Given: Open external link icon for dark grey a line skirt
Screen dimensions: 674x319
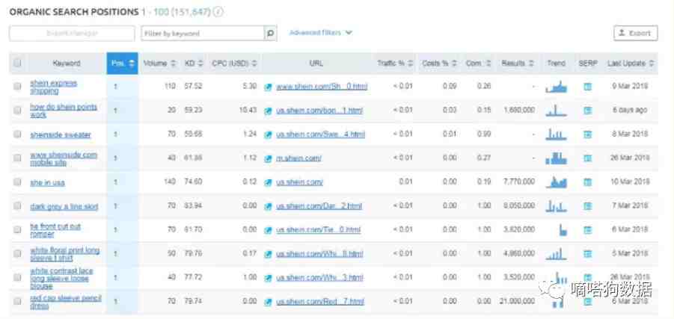Looking at the screenshot, I should pyautogui.click(x=269, y=206).
